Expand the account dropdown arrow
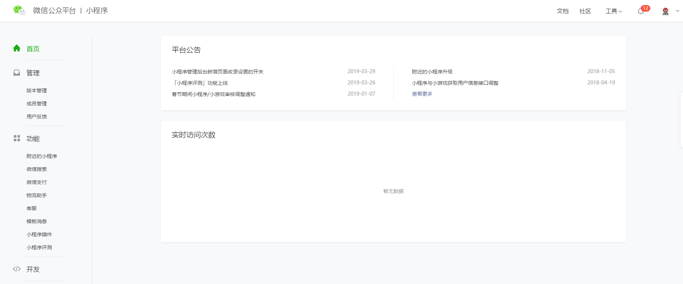Image resolution: width=683 pixels, height=284 pixels. pos(678,11)
